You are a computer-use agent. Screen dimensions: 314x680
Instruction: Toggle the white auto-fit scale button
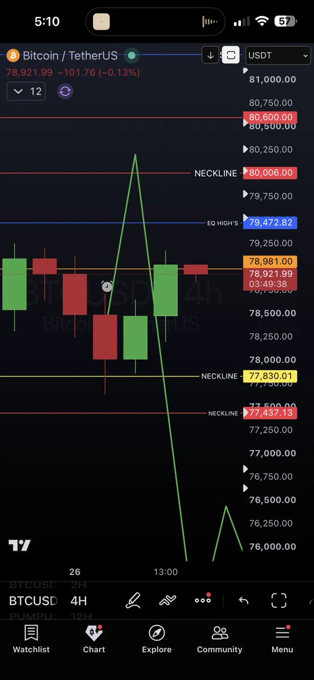click(231, 55)
